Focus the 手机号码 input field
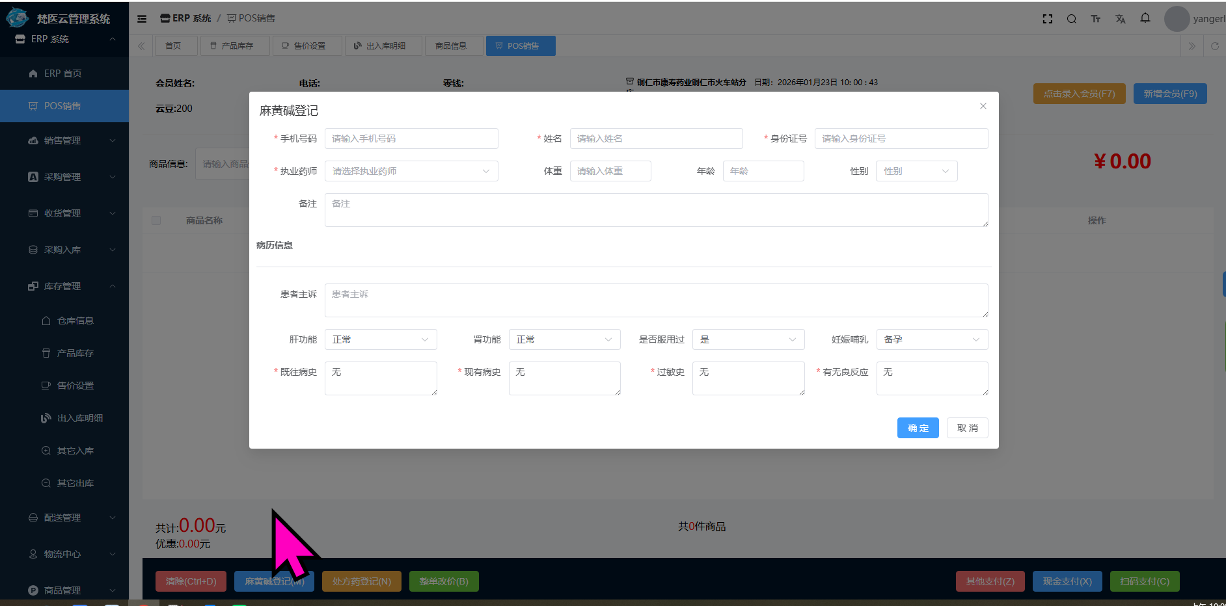 click(x=411, y=138)
